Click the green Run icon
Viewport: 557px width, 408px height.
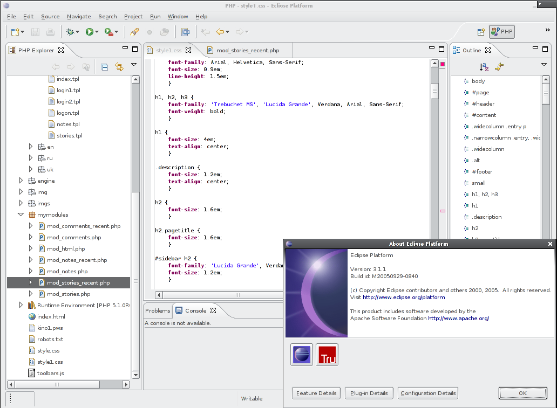89,32
